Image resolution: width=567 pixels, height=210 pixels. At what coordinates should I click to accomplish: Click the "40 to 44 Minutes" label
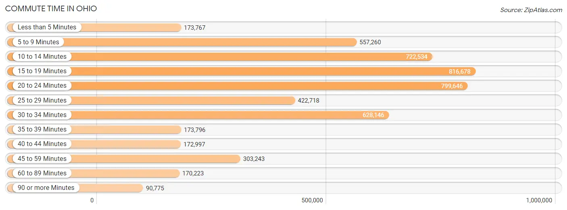tap(42, 144)
